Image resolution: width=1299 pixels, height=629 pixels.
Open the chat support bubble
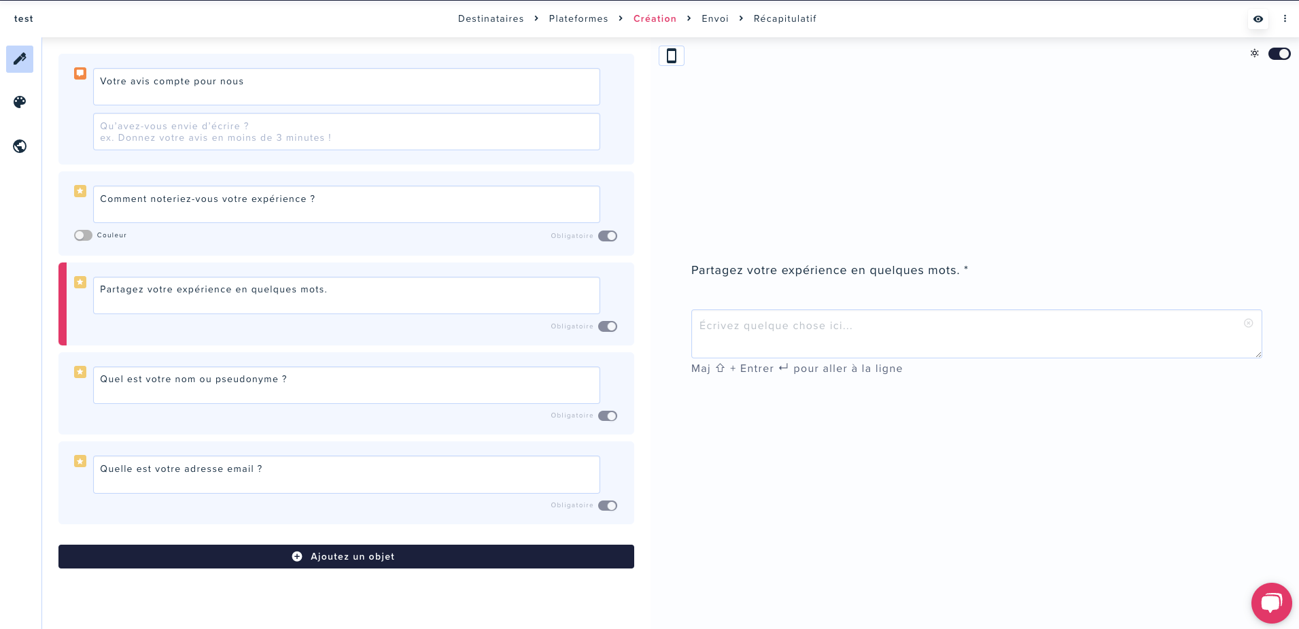pyautogui.click(x=1270, y=602)
